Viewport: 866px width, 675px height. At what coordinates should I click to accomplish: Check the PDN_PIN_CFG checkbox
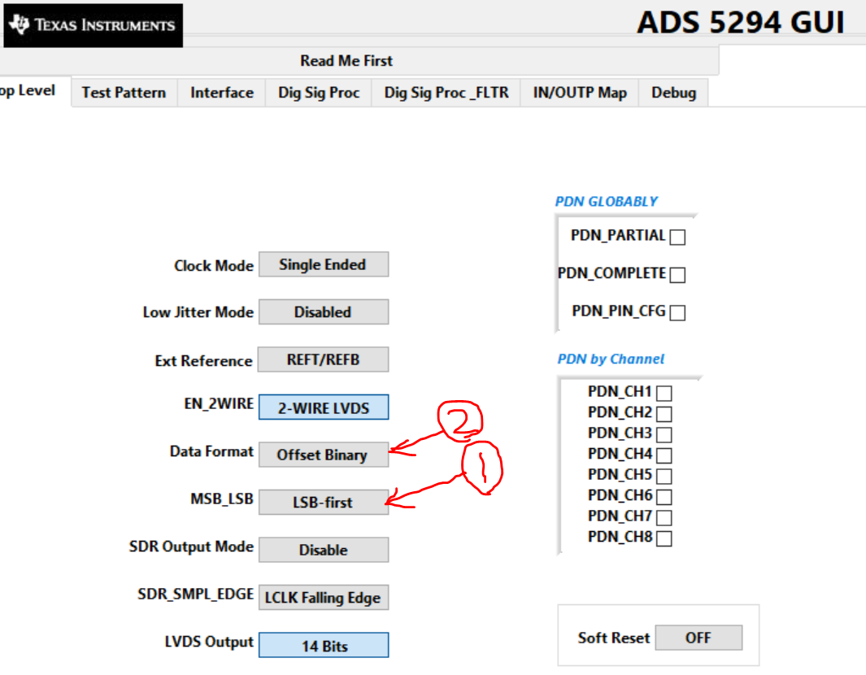click(x=677, y=312)
